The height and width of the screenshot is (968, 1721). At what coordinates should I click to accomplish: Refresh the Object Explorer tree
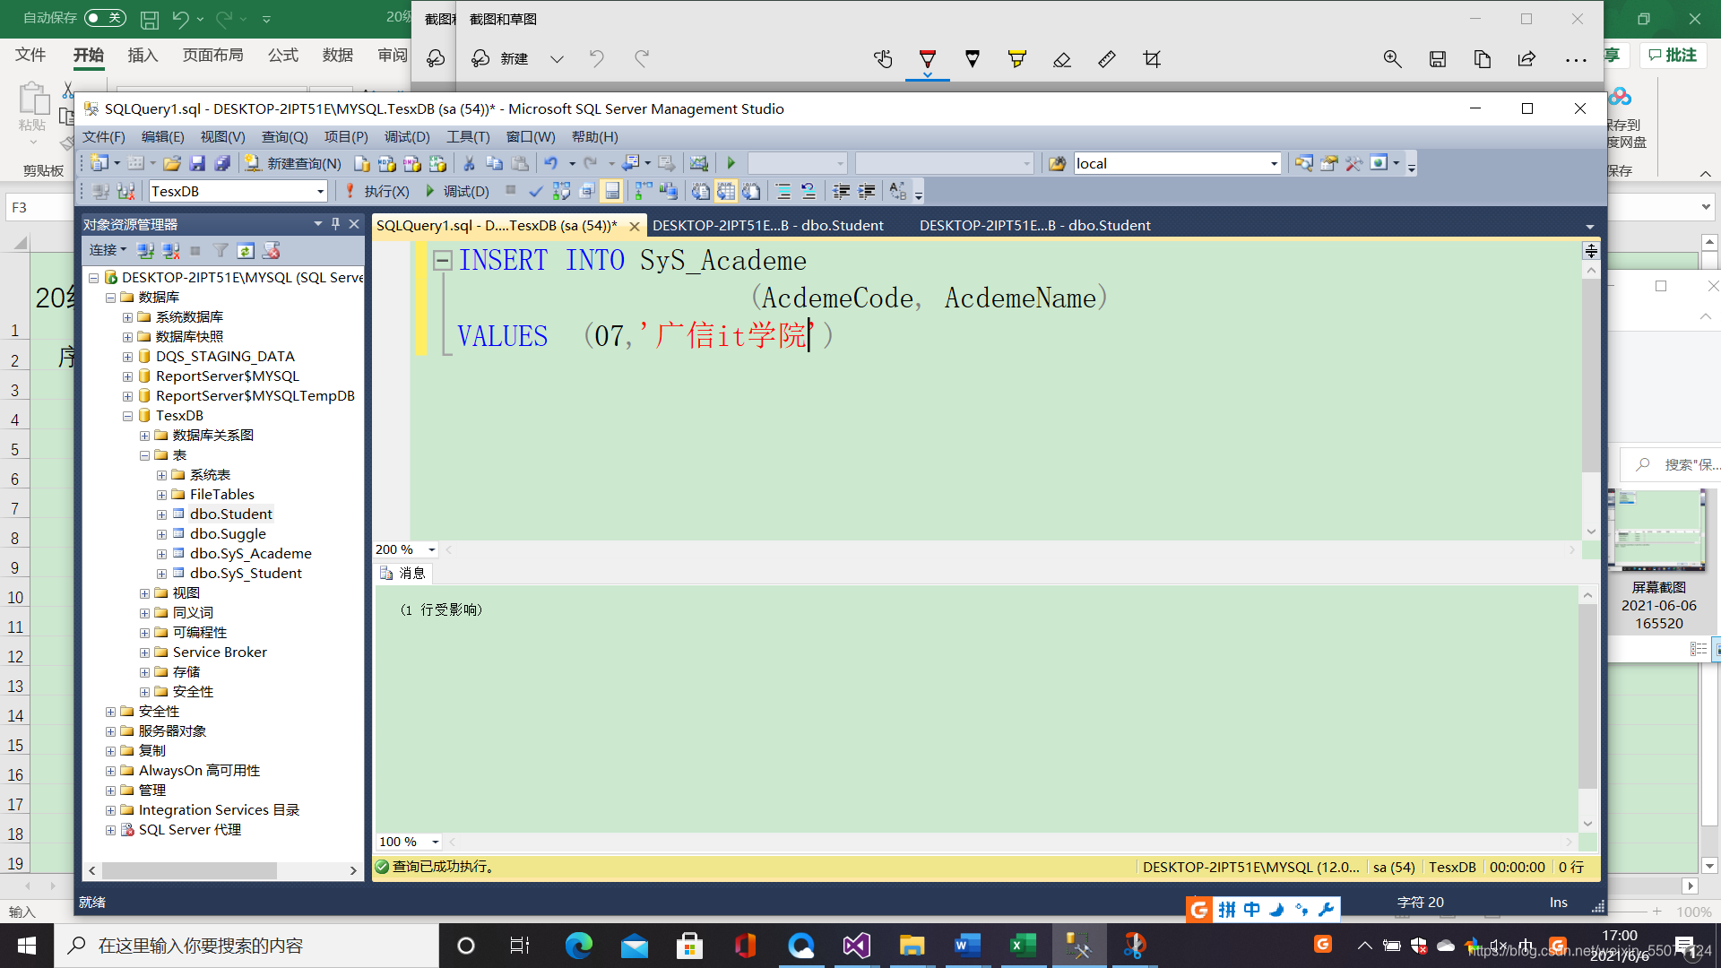click(246, 251)
